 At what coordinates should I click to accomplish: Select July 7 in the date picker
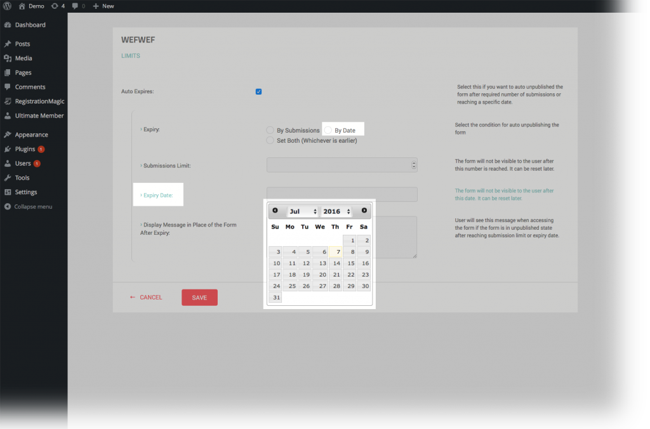tap(336, 251)
